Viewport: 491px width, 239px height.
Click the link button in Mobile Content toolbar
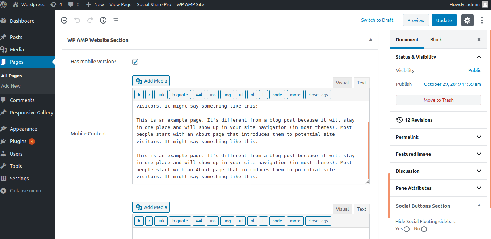click(161, 95)
